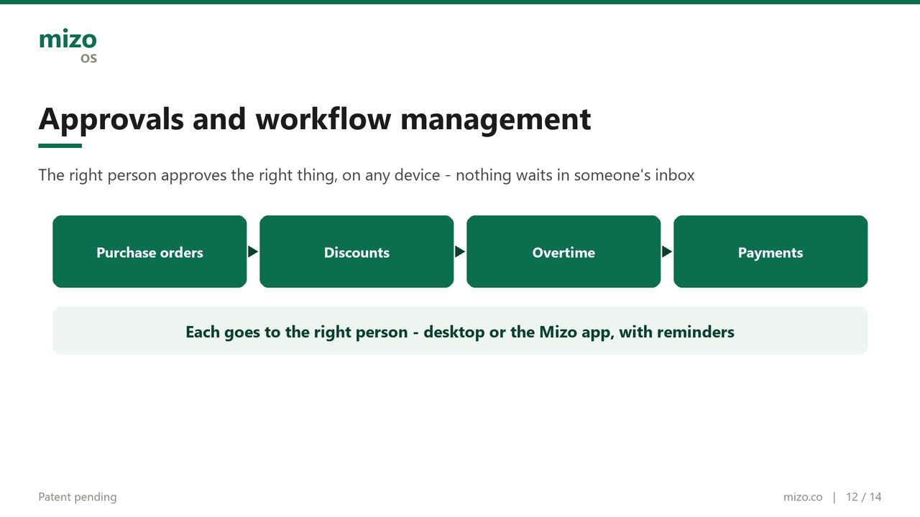Click the page number '12 / 14'
920x517 pixels.
(864, 497)
